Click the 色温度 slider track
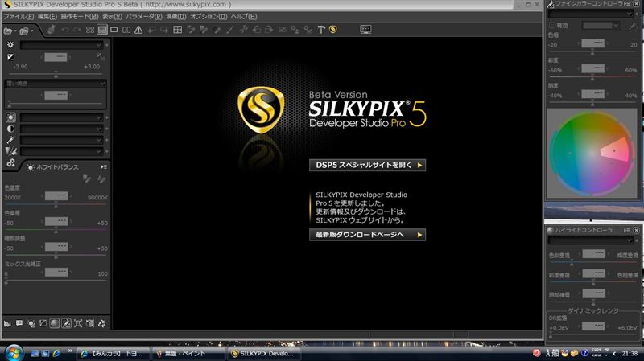The width and height of the screenshot is (644, 361). [56, 204]
